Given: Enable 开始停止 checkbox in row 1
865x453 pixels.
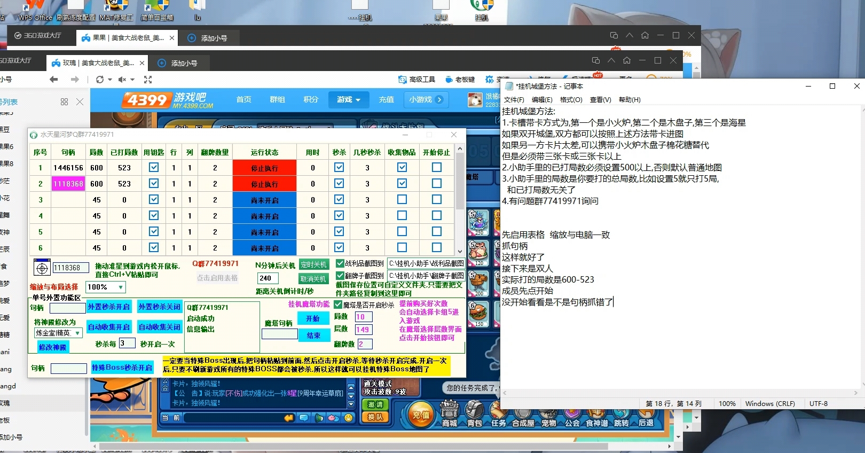Looking at the screenshot, I should [x=437, y=167].
